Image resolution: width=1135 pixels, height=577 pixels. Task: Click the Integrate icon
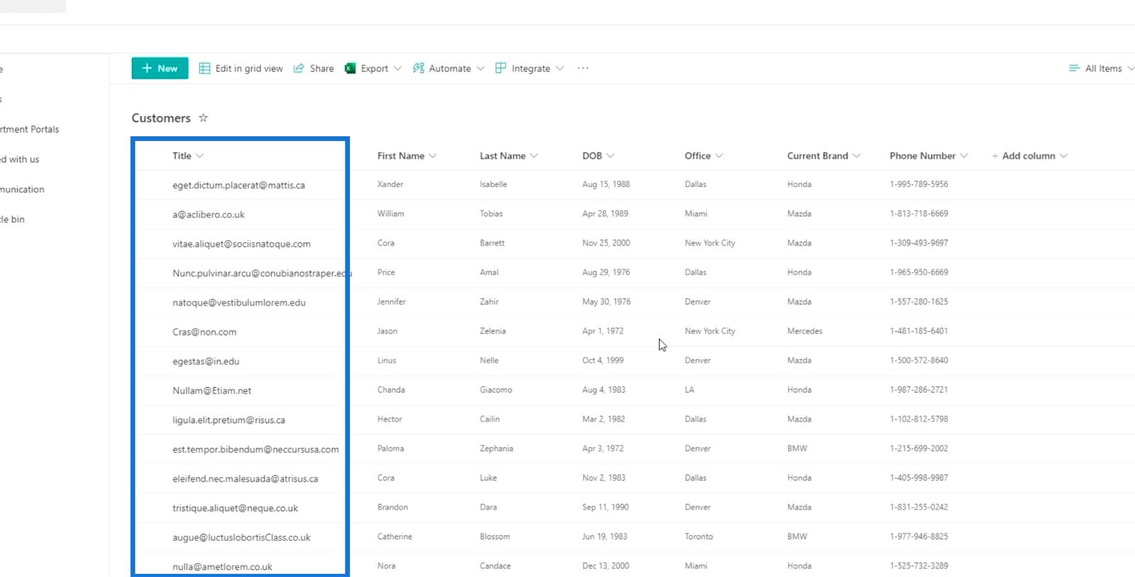pyautogui.click(x=501, y=68)
